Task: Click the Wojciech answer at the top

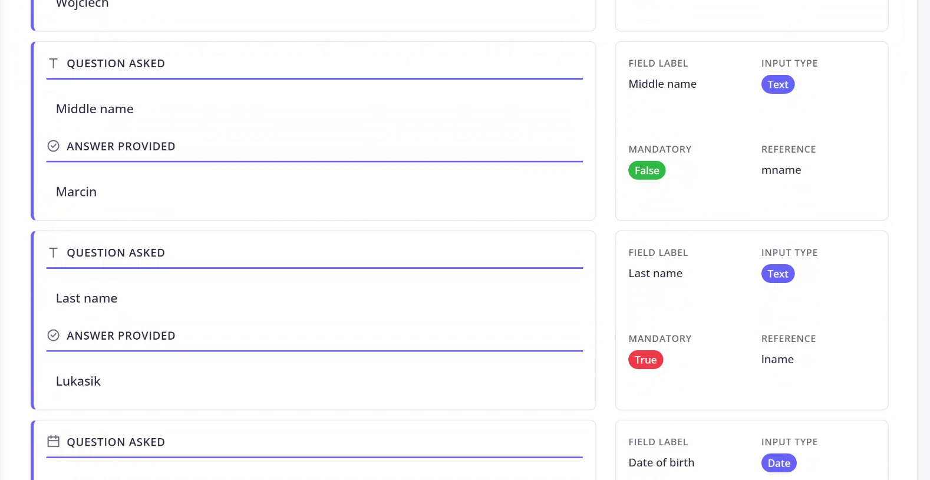Action: click(82, 4)
